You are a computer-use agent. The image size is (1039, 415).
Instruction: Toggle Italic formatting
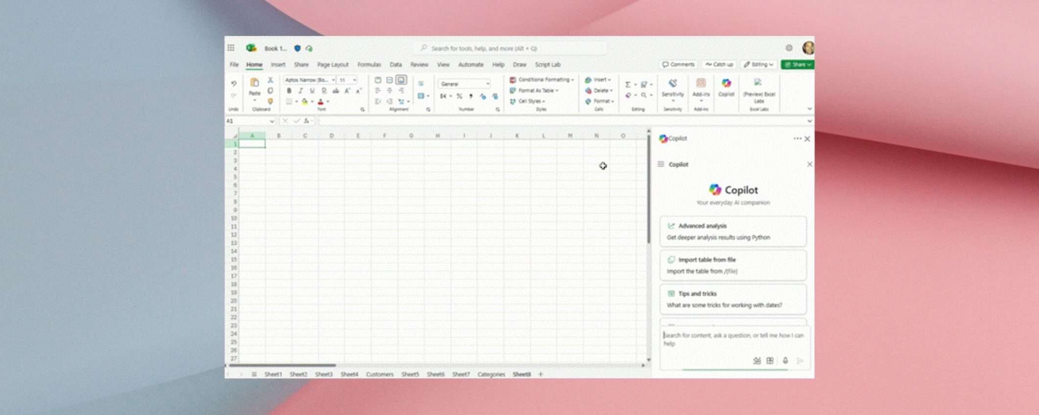(300, 91)
